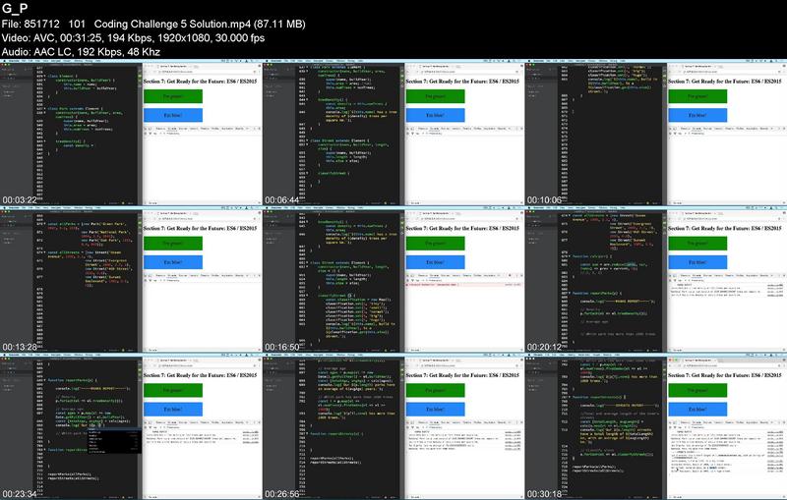
Task: Click the blue button in the 00:23:34 frame
Action: coord(173,410)
